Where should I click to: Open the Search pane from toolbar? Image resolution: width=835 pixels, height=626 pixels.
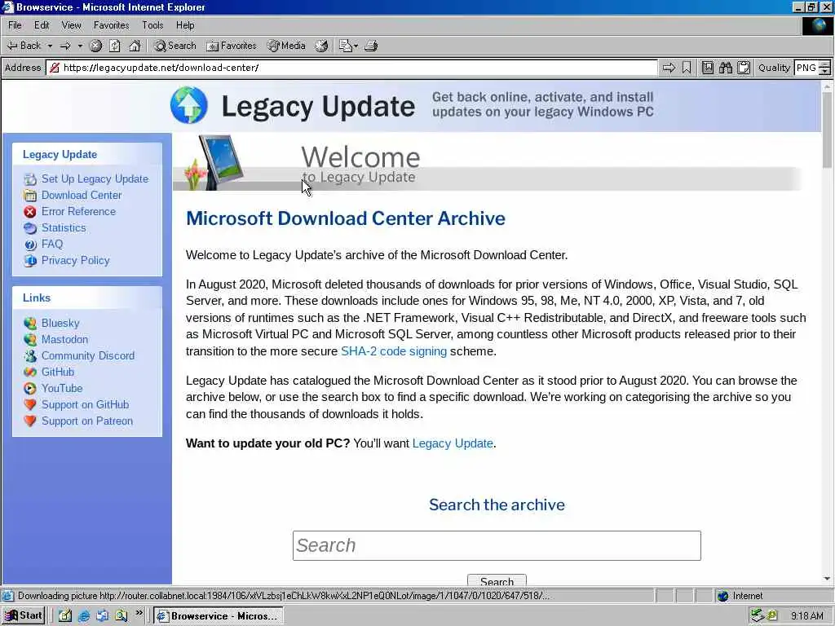click(175, 46)
